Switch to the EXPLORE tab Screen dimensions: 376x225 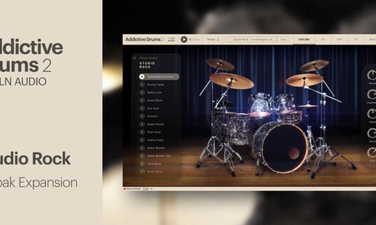click(x=305, y=40)
